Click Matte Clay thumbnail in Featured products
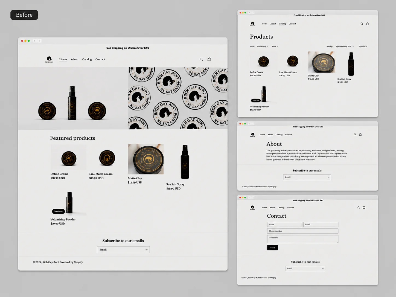 pyautogui.click(x=146, y=159)
